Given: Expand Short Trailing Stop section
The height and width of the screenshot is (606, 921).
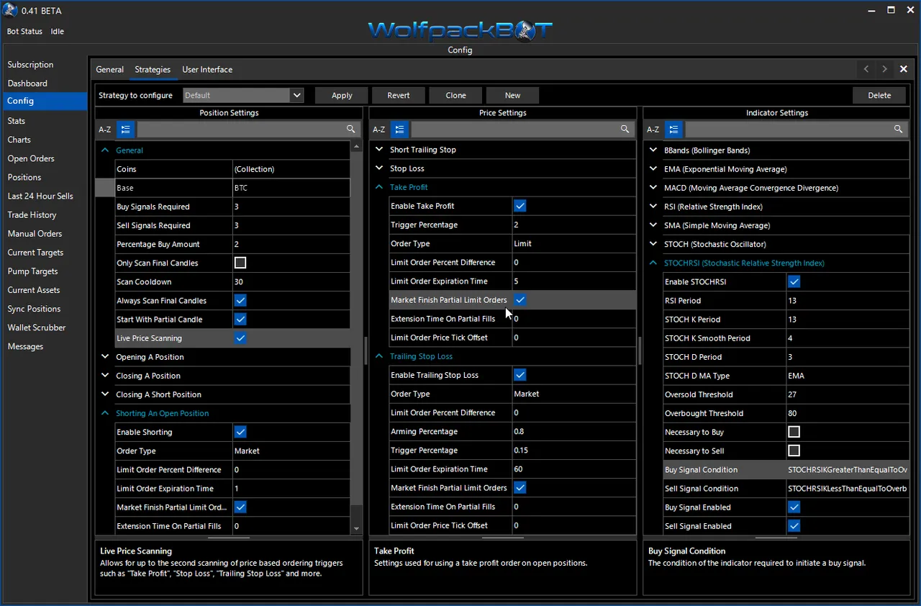Looking at the screenshot, I should coord(379,150).
